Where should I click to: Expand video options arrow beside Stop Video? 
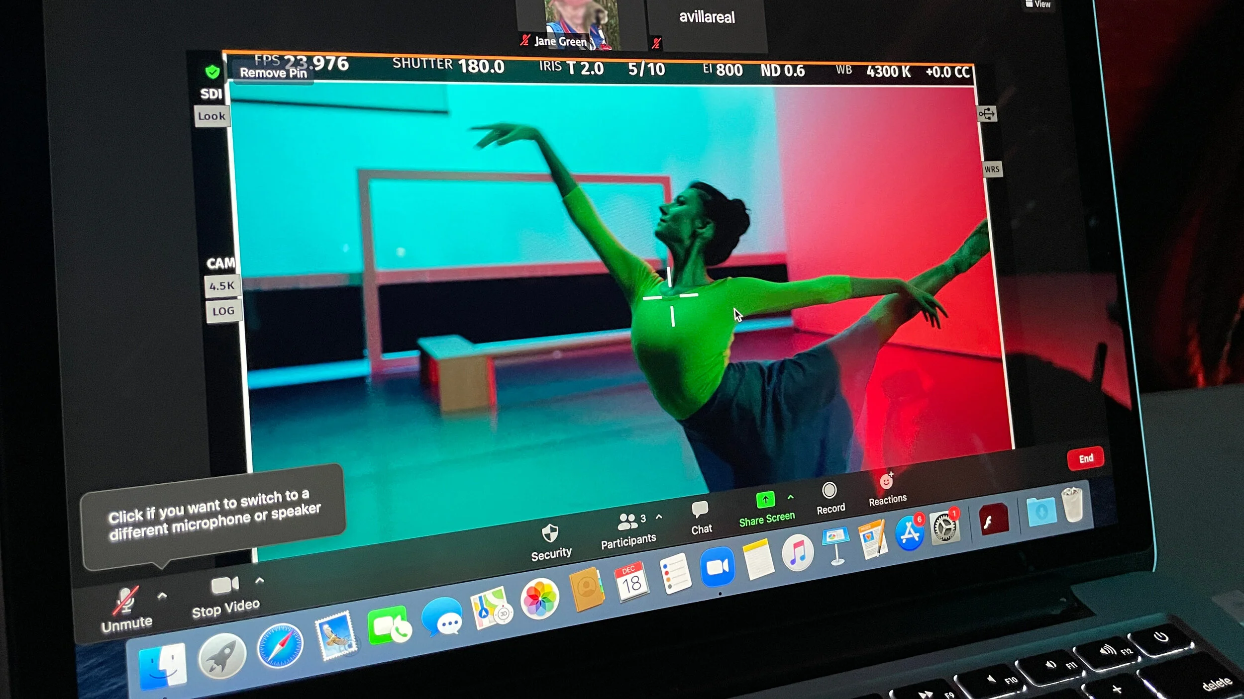coord(259,580)
